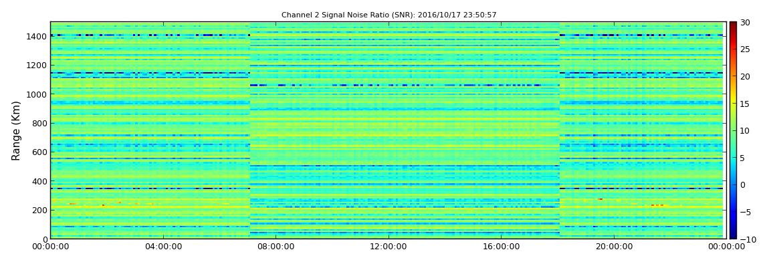Click the 12:00:00 time axis label
769x272 pixels.
[387, 247]
